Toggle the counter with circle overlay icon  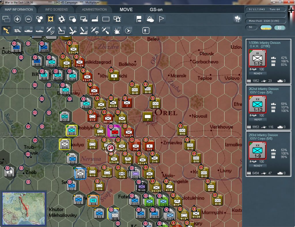click(73, 19)
